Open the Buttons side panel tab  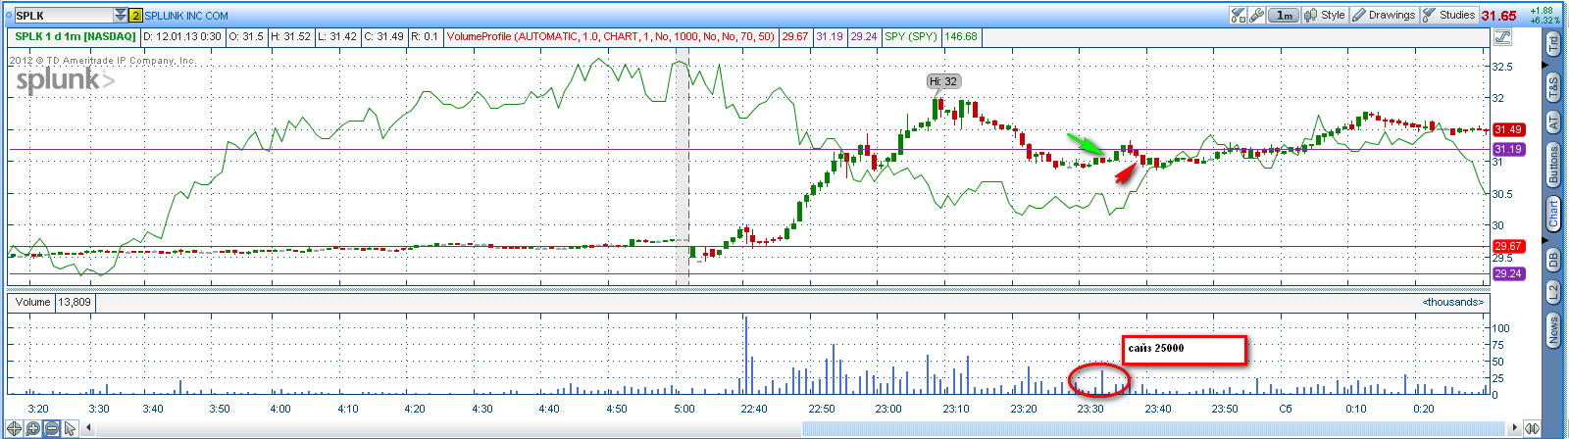(x=1553, y=165)
